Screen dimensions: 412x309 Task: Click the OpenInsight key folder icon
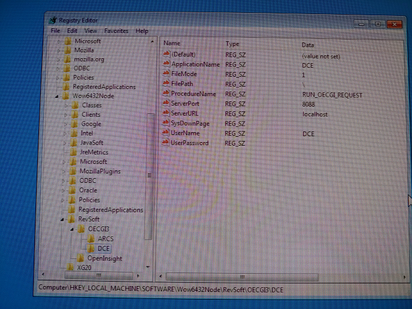point(80,258)
